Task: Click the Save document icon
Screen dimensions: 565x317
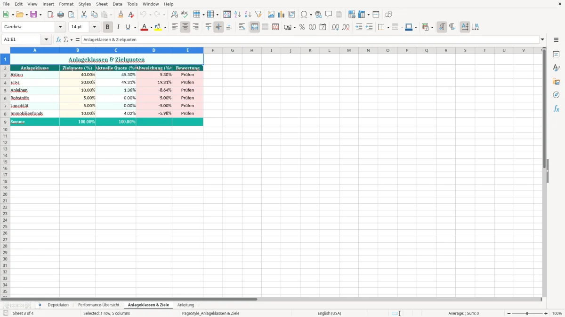Action: click(33, 15)
